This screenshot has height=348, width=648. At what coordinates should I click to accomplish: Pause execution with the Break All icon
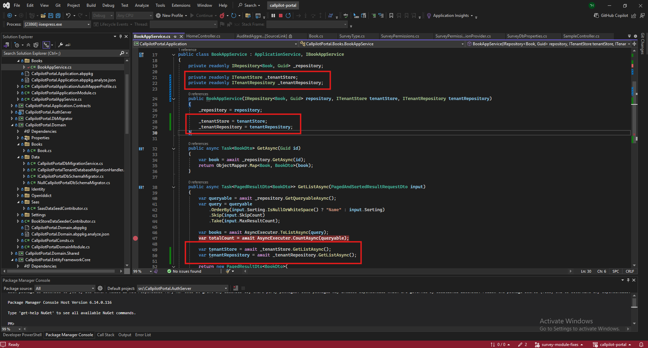(273, 16)
